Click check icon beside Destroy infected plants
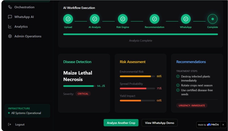This screenshot has height=131, width=228. click(x=178, y=77)
